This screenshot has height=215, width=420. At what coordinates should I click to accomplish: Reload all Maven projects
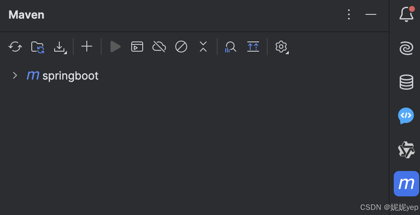point(15,47)
